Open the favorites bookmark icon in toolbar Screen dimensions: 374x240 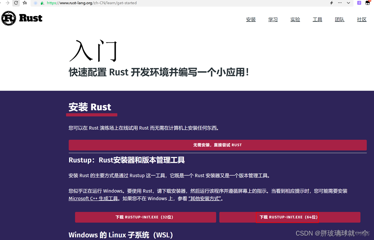25,3
